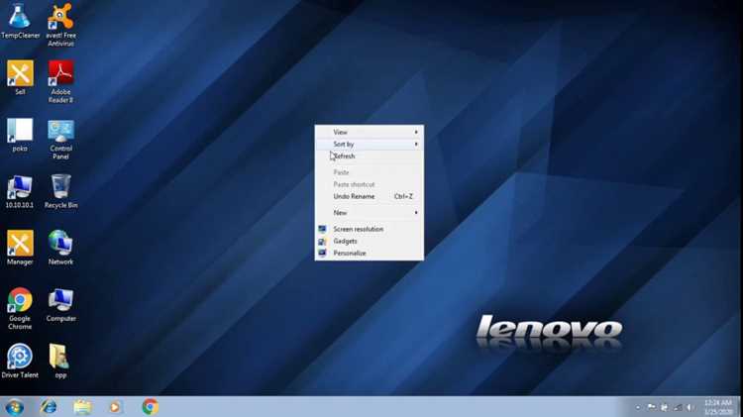
Task: Open the Windows Start menu orb
Action: pos(14,407)
